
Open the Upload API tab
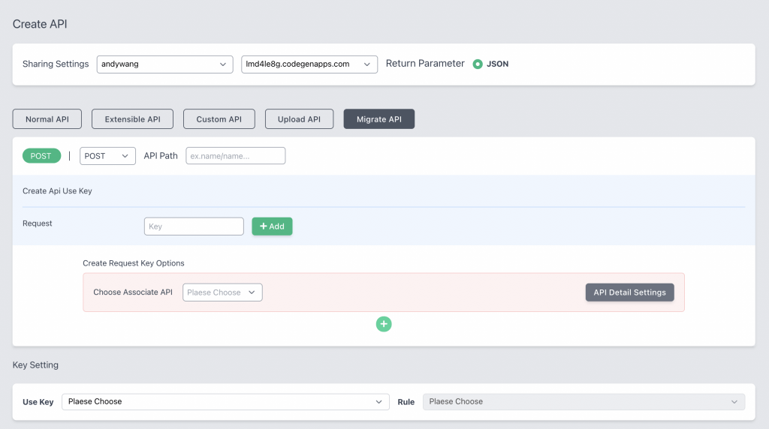click(x=299, y=119)
